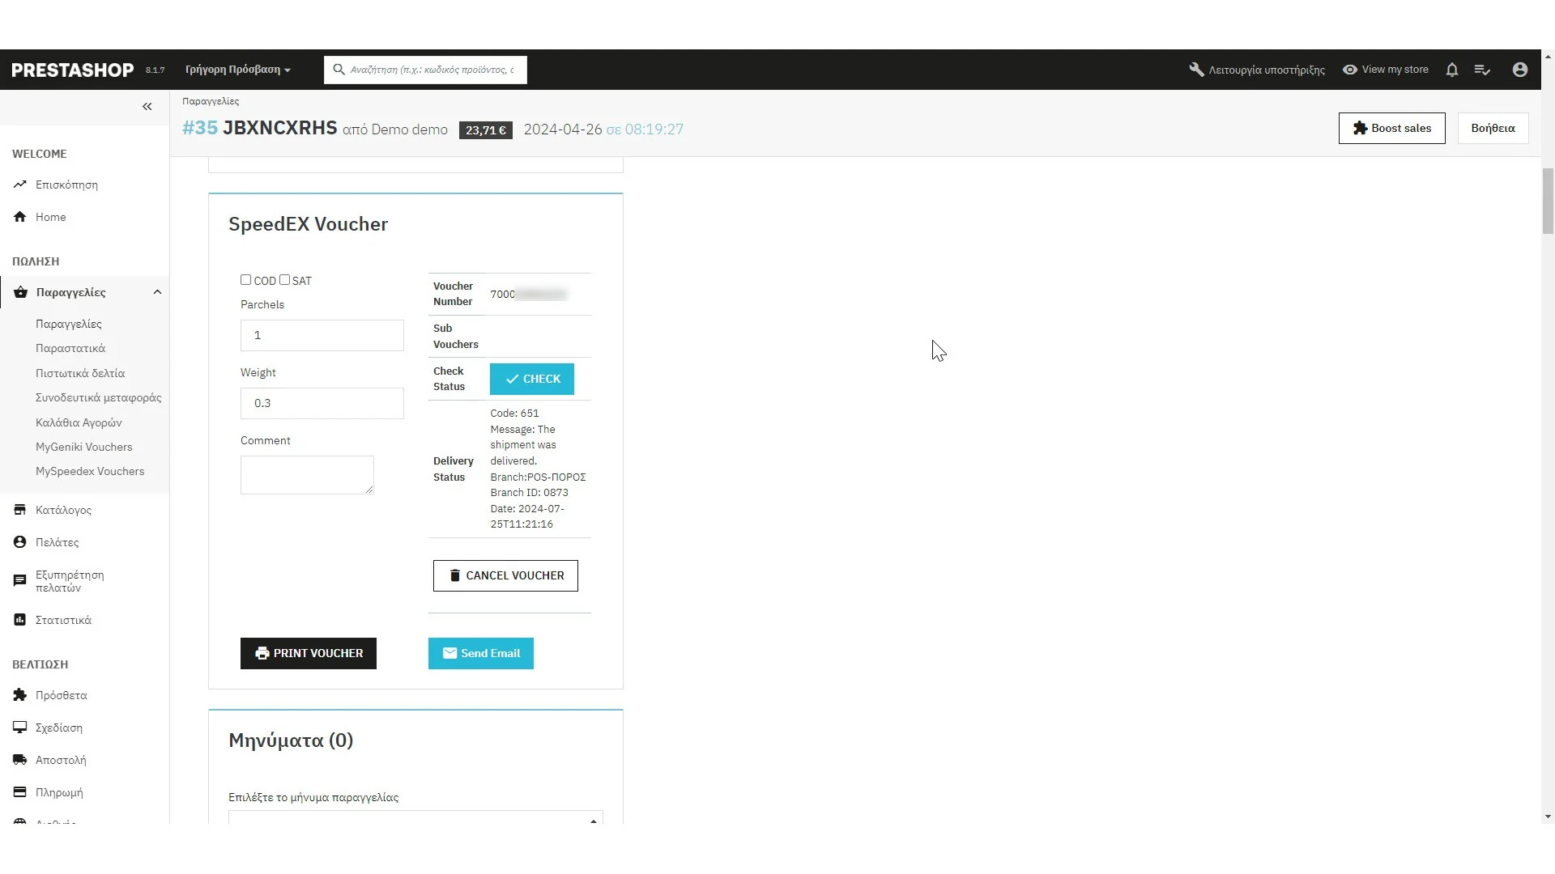Click the Κατάλογος store icon

click(20, 510)
